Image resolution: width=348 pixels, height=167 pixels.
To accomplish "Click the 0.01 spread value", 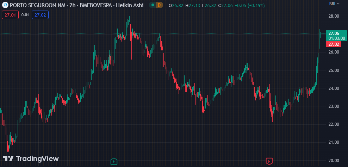I will (25, 15).
